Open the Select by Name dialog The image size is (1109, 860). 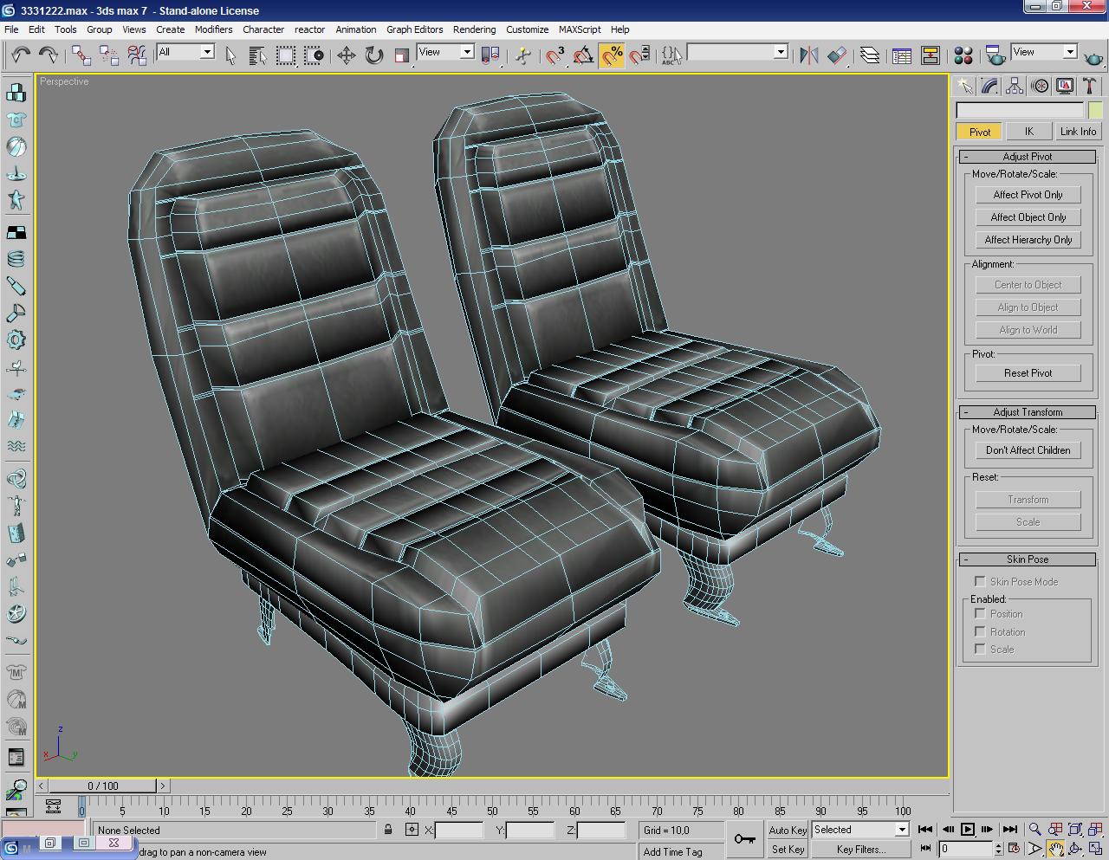pos(256,55)
